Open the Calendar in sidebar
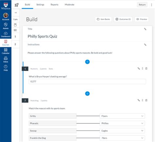 [x=6, y=51]
